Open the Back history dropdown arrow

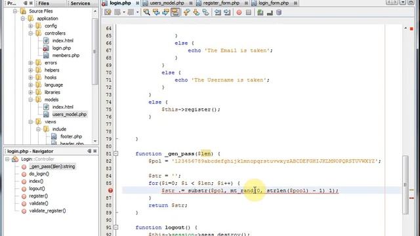click(124, 12)
